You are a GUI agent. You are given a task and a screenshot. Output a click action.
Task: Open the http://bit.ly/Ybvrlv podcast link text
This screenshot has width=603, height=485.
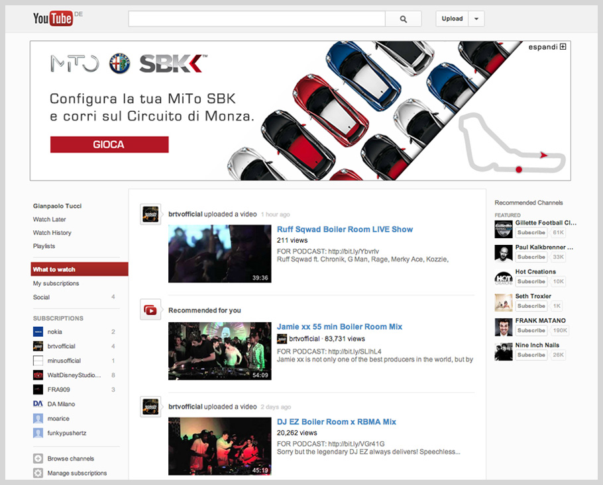353,251
